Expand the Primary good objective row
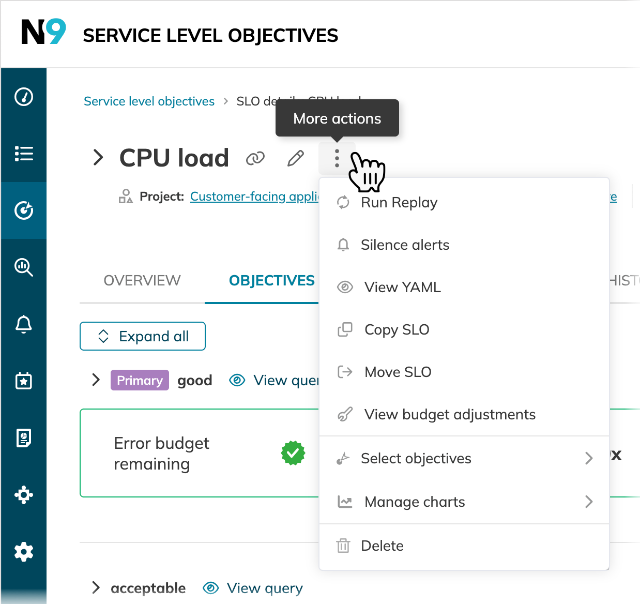 click(96, 380)
